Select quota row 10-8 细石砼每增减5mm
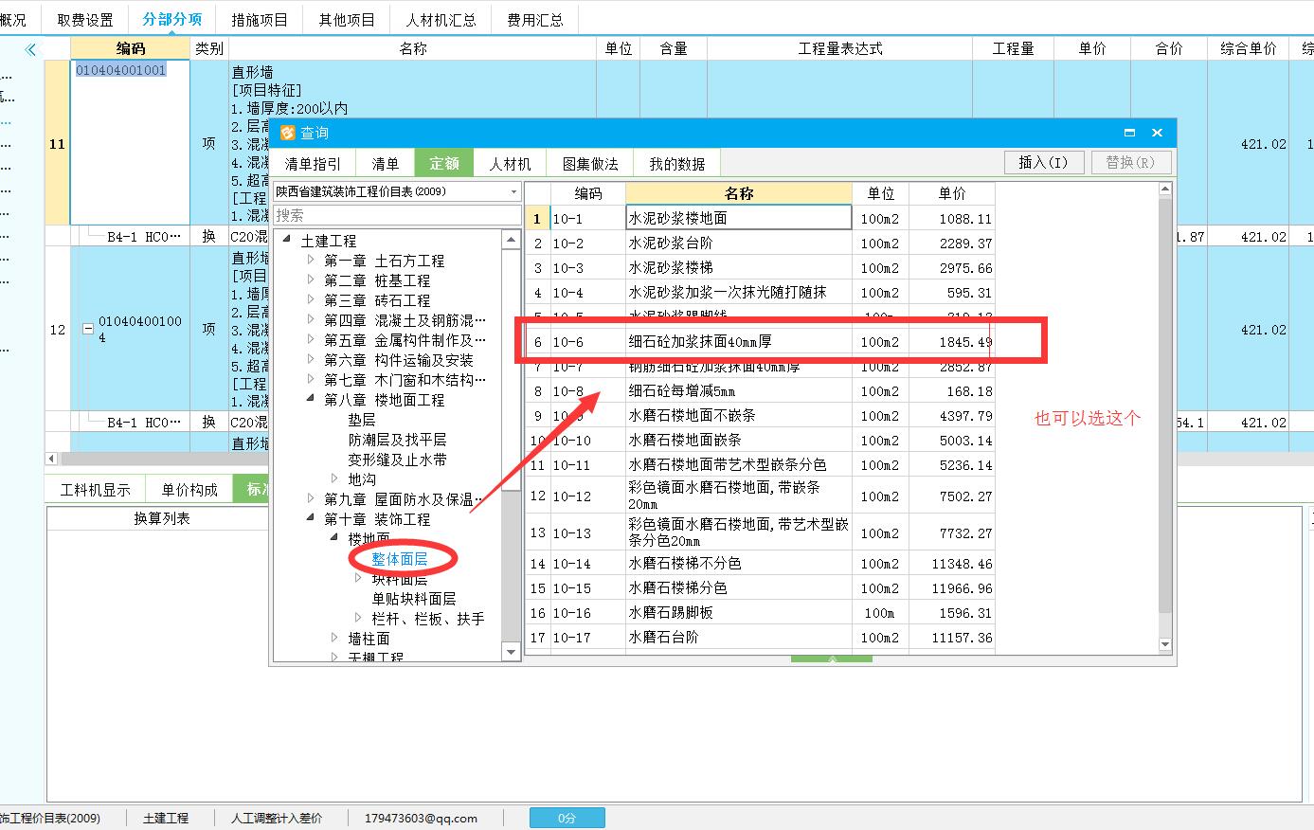The width and height of the screenshot is (1314, 830). (x=761, y=390)
